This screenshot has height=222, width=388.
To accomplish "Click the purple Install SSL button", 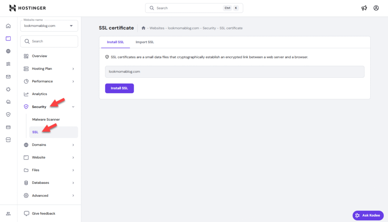I will [x=119, y=88].
